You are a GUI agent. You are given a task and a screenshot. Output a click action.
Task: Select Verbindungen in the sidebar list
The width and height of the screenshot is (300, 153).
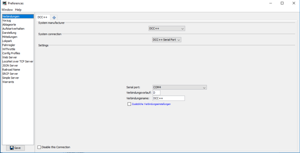pos(18,17)
